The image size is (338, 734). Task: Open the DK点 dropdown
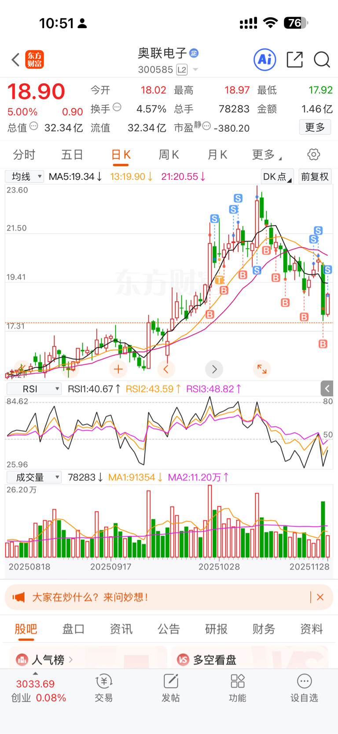277,177
